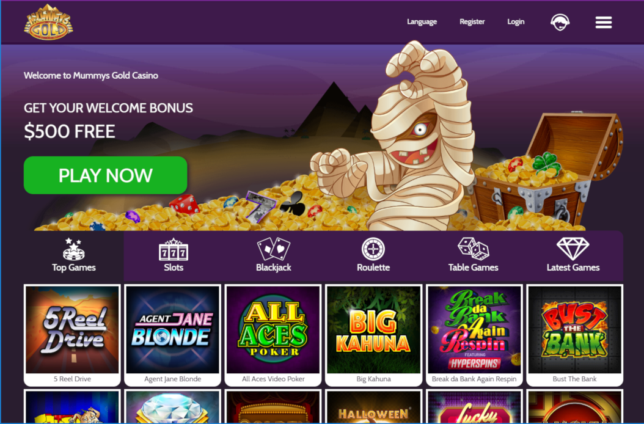Viewport: 644px width, 424px height.
Task: Click the Mummys Gold logo
Action: coord(48,22)
